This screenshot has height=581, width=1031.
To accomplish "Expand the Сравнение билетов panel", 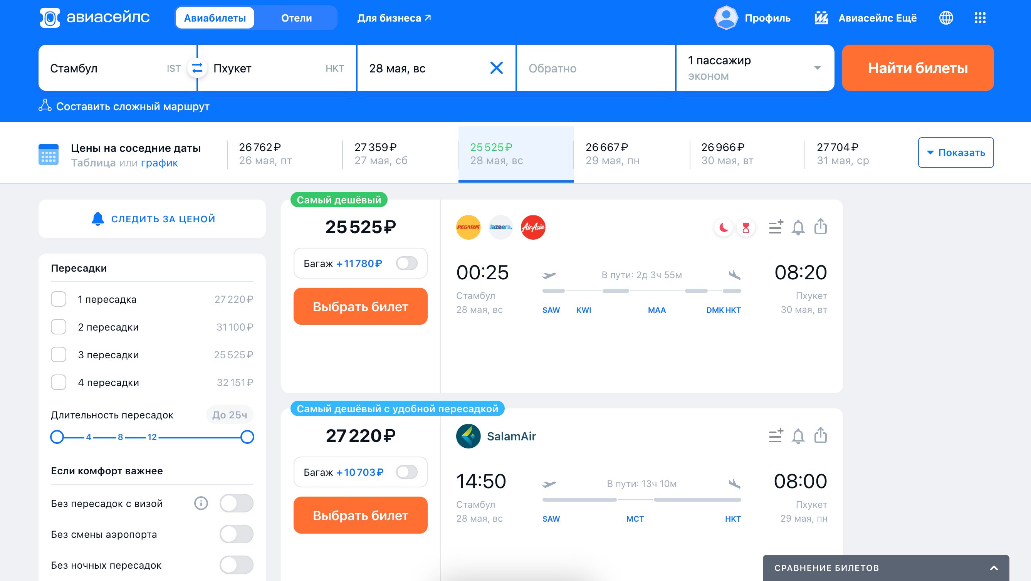I will [x=886, y=568].
